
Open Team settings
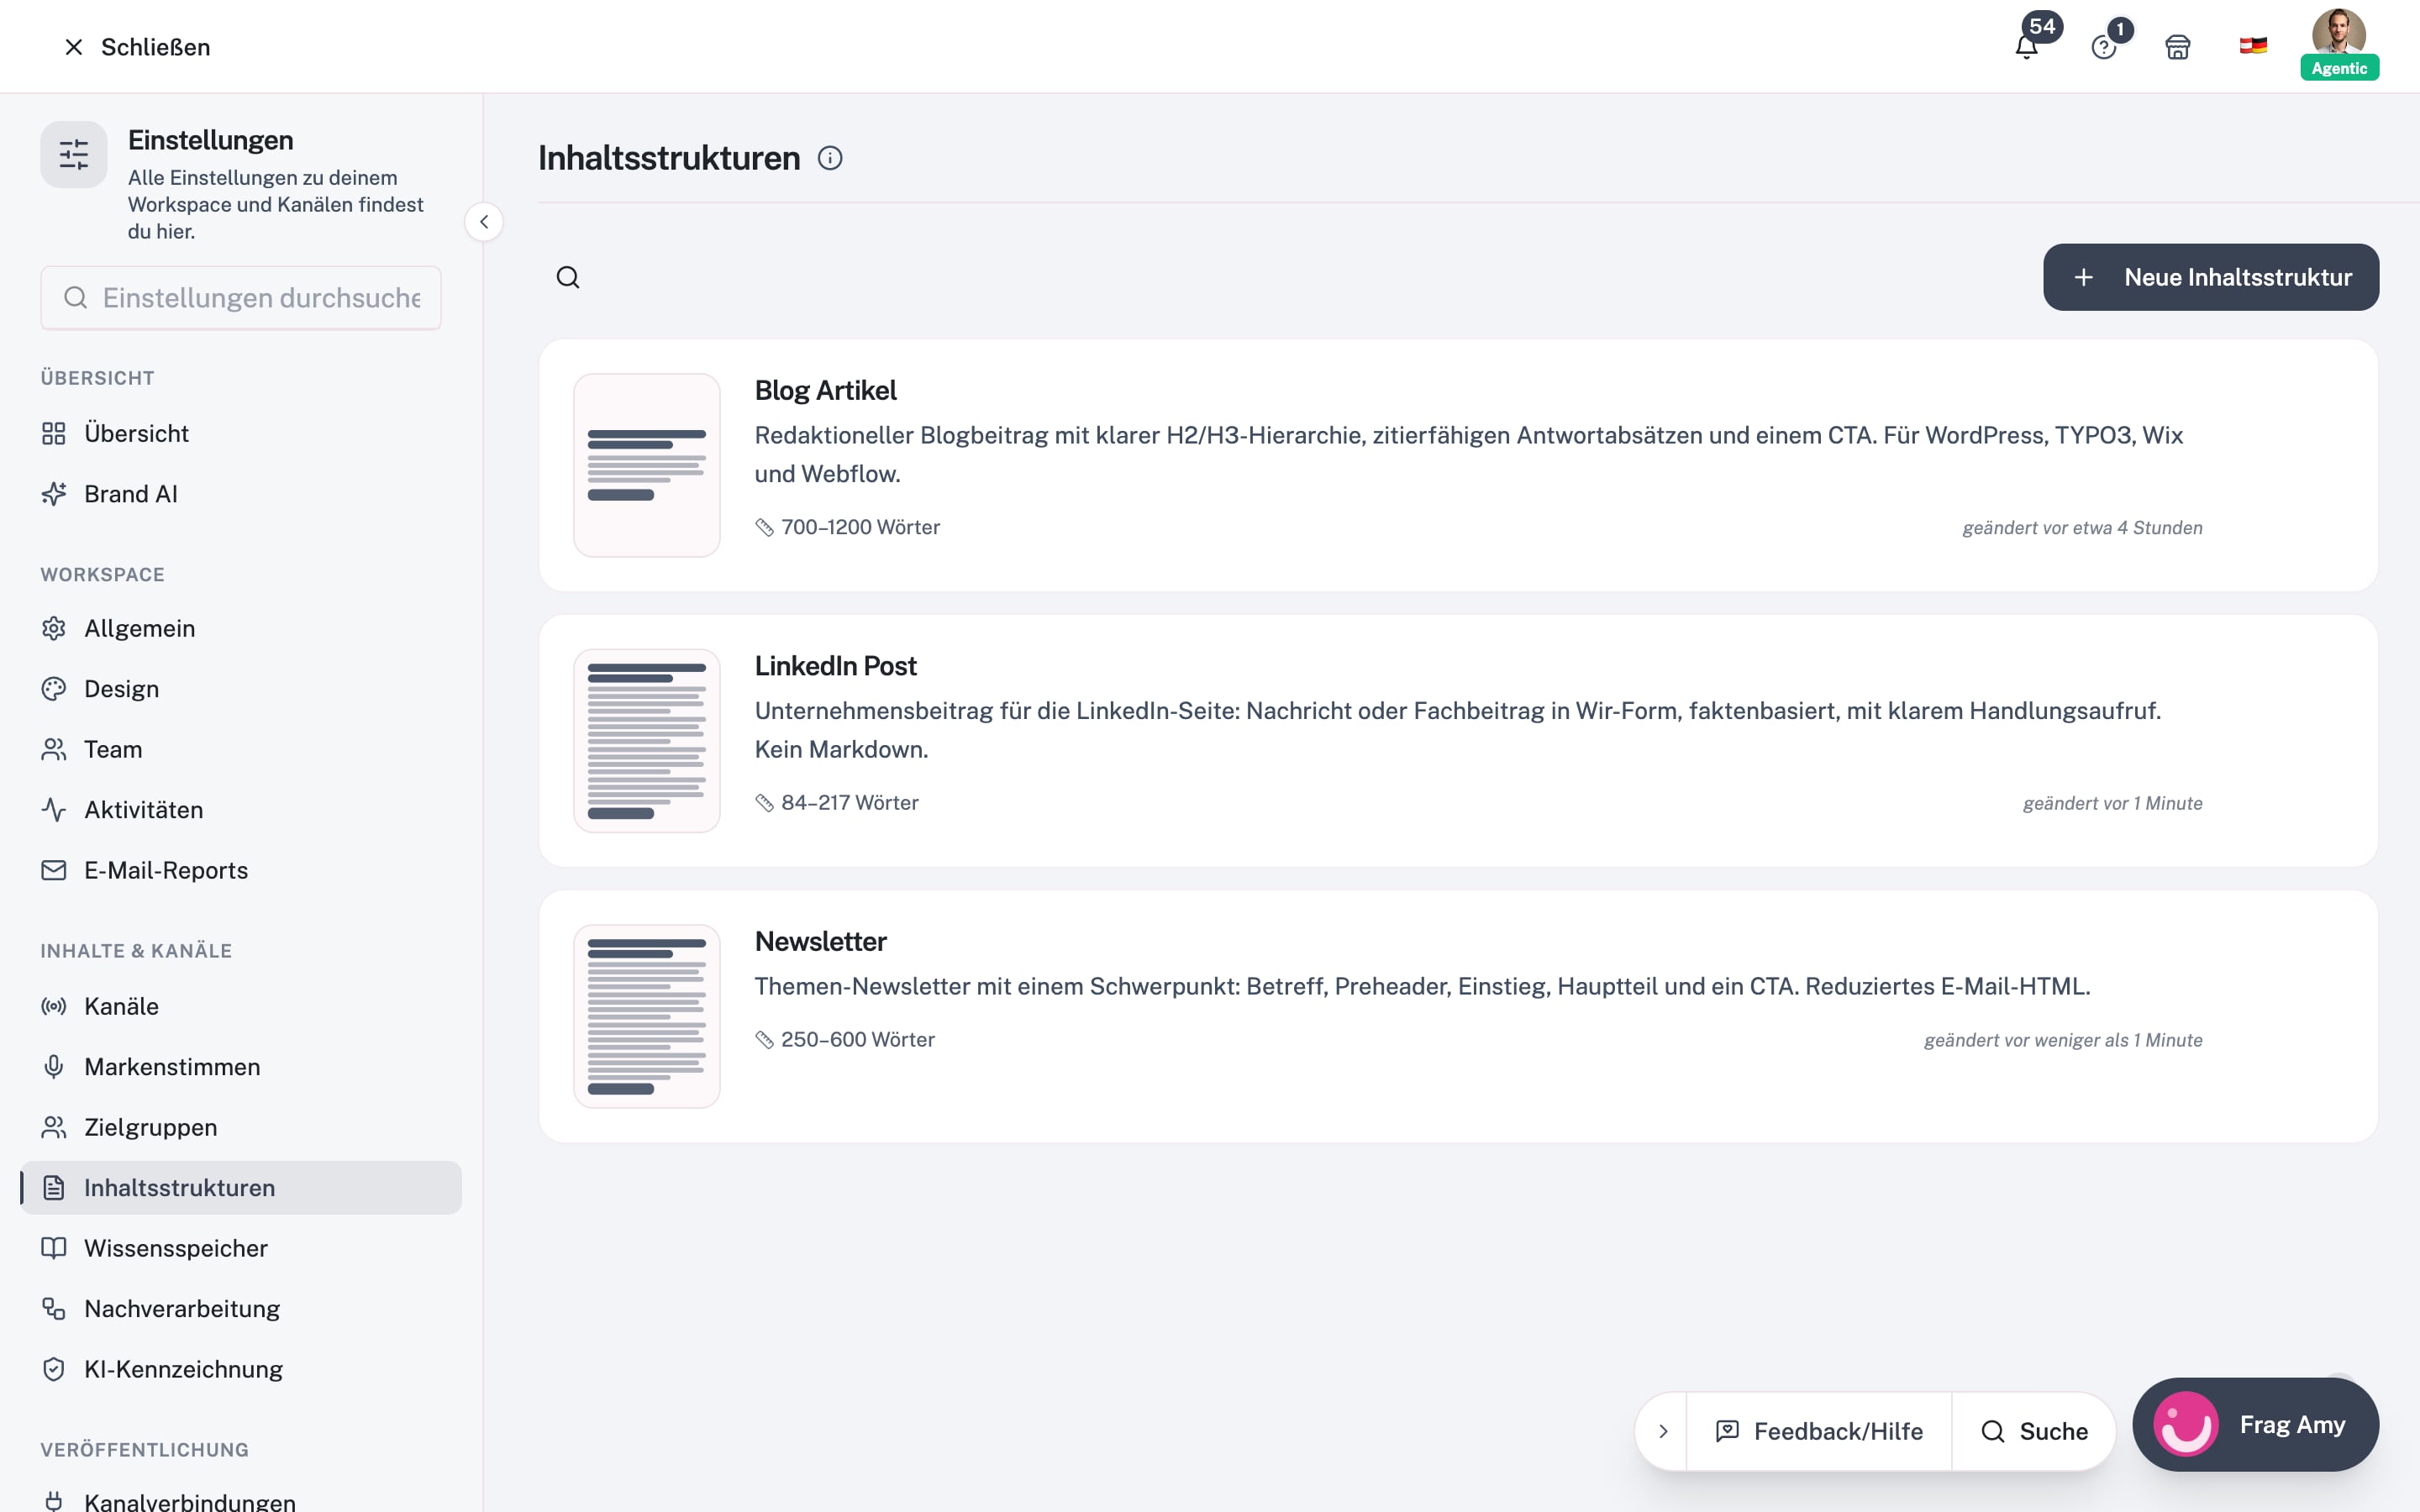[x=241, y=749]
